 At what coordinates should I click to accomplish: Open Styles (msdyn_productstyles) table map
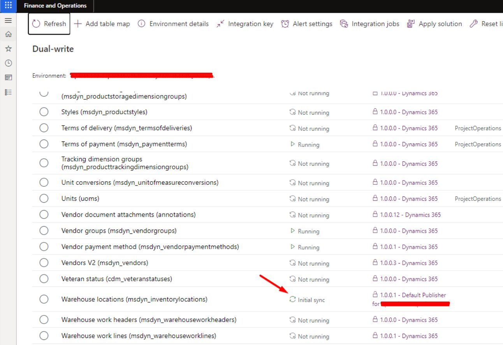[x=104, y=112]
